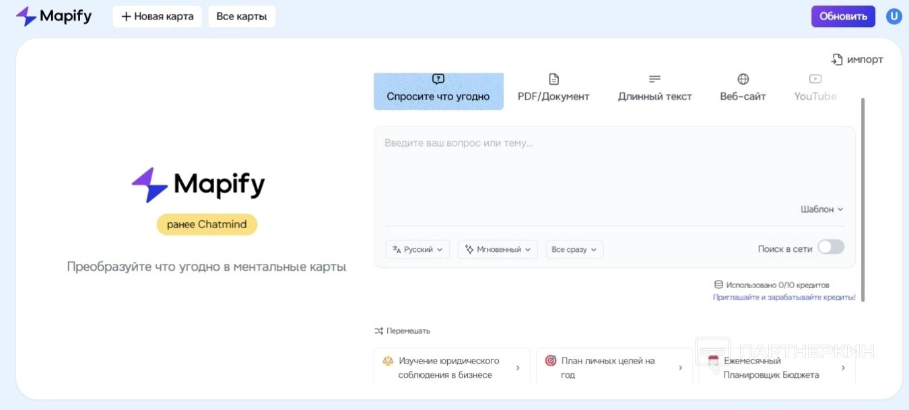
Task: Open the Мгновенный mode dropdown
Action: [498, 249]
